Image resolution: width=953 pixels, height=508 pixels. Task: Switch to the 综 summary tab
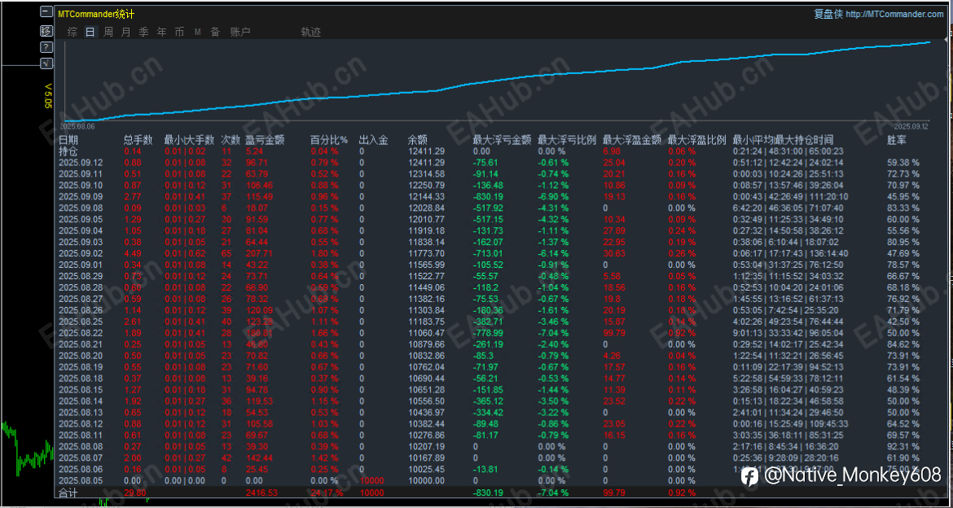pyautogui.click(x=72, y=33)
